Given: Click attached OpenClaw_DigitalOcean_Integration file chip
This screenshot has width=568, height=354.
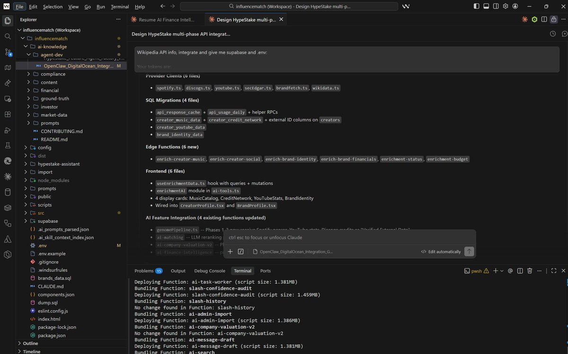Looking at the screenshot, I should coord(293,252).
